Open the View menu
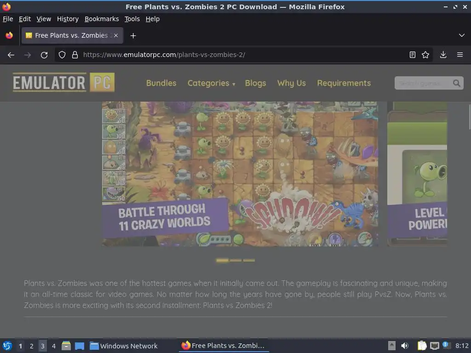Screen dimensions: 471x353 pos(44,19)
